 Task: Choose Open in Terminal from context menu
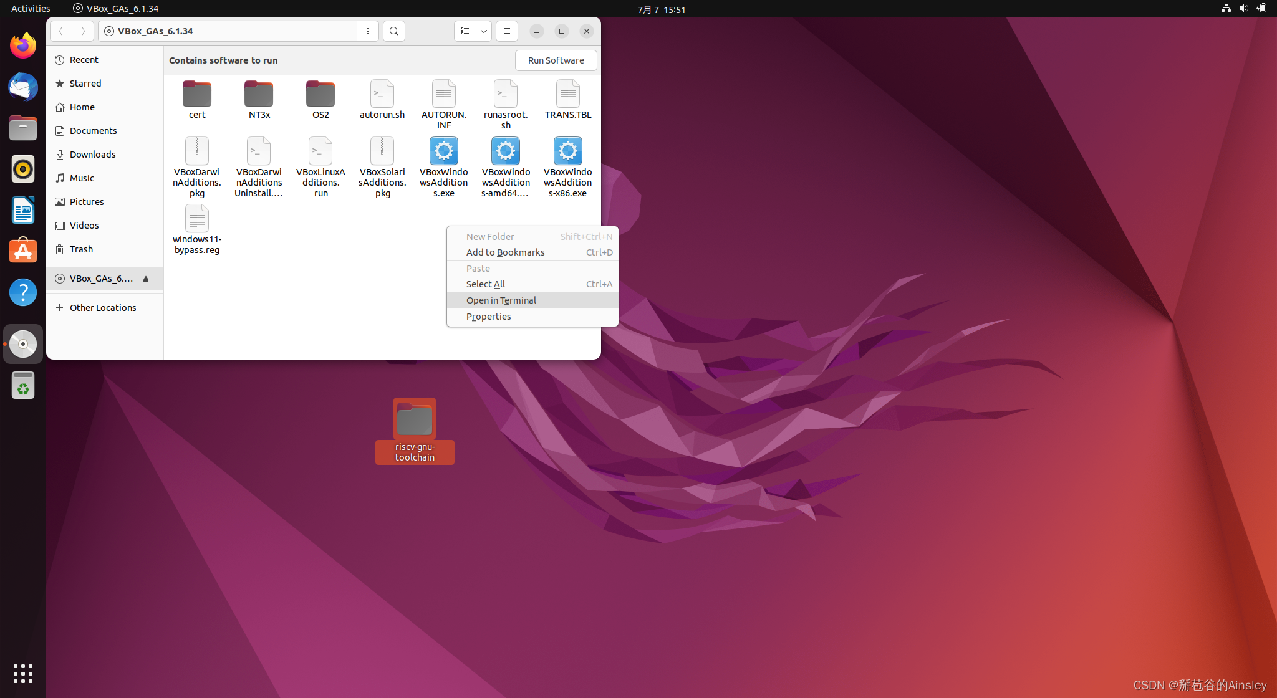coord(501,300)
